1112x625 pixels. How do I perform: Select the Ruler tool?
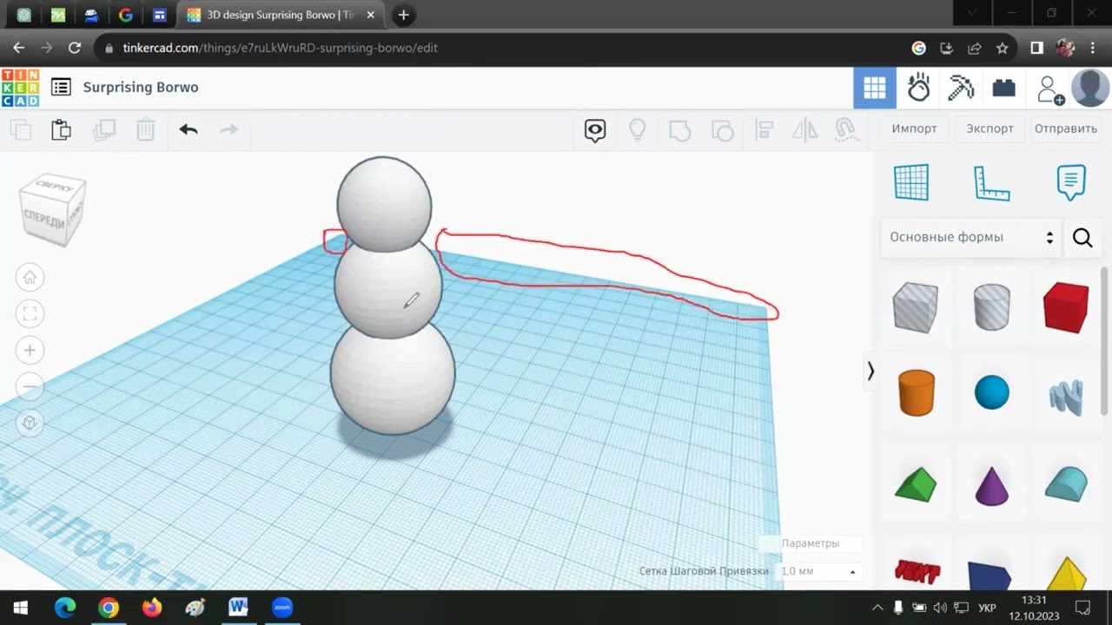pyautogui.click(x=991, y=182)
